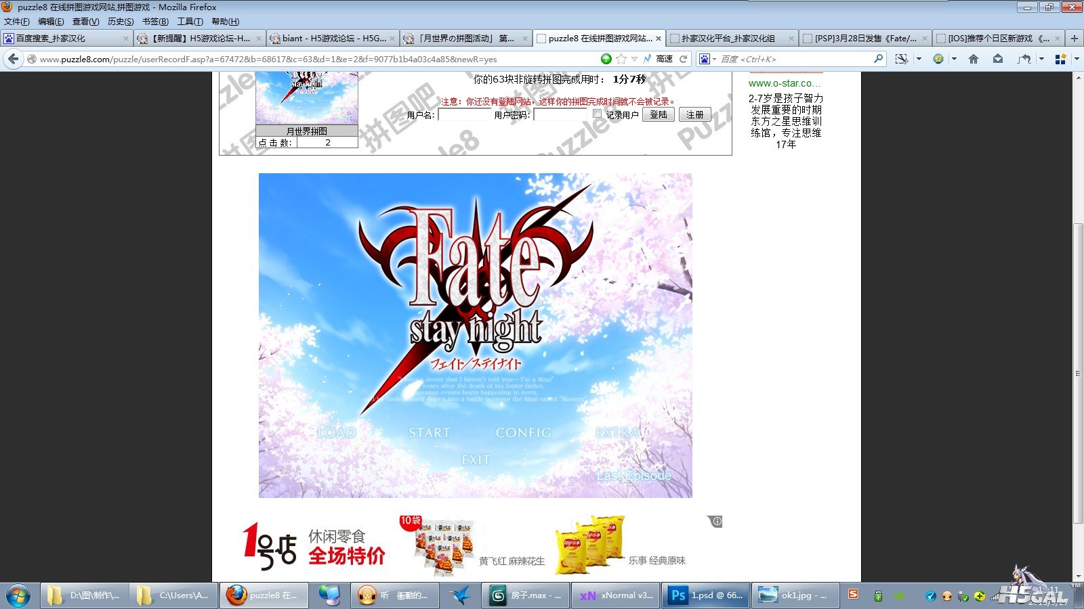Click the undo-arrow toolbar icon

point(1024,59)
